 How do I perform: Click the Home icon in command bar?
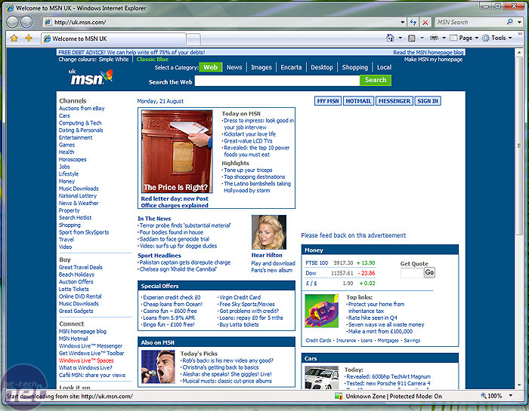[x=390, y=38]
